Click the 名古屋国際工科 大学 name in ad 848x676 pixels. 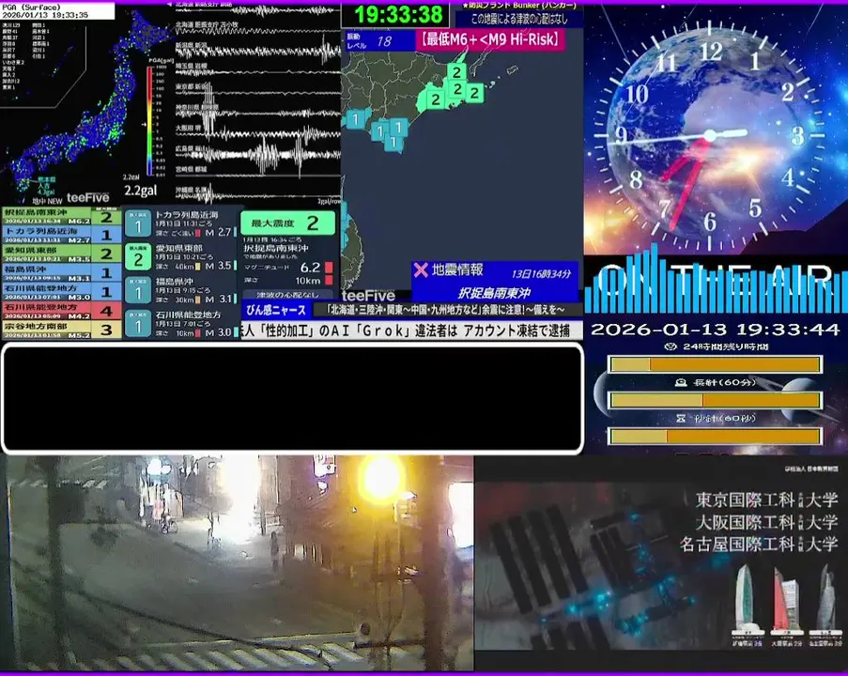coord(759,544)
